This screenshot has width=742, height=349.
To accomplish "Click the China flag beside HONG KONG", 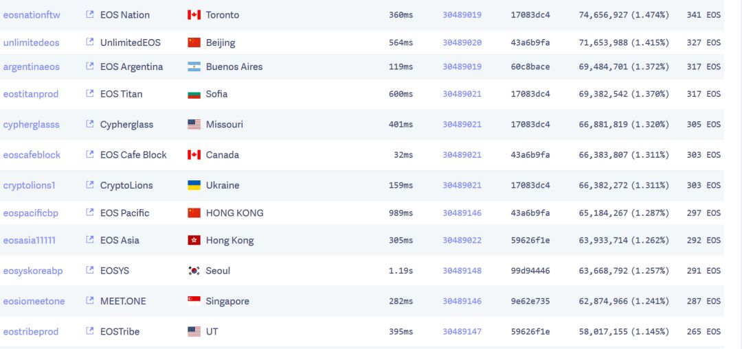I will coord(194,213).
